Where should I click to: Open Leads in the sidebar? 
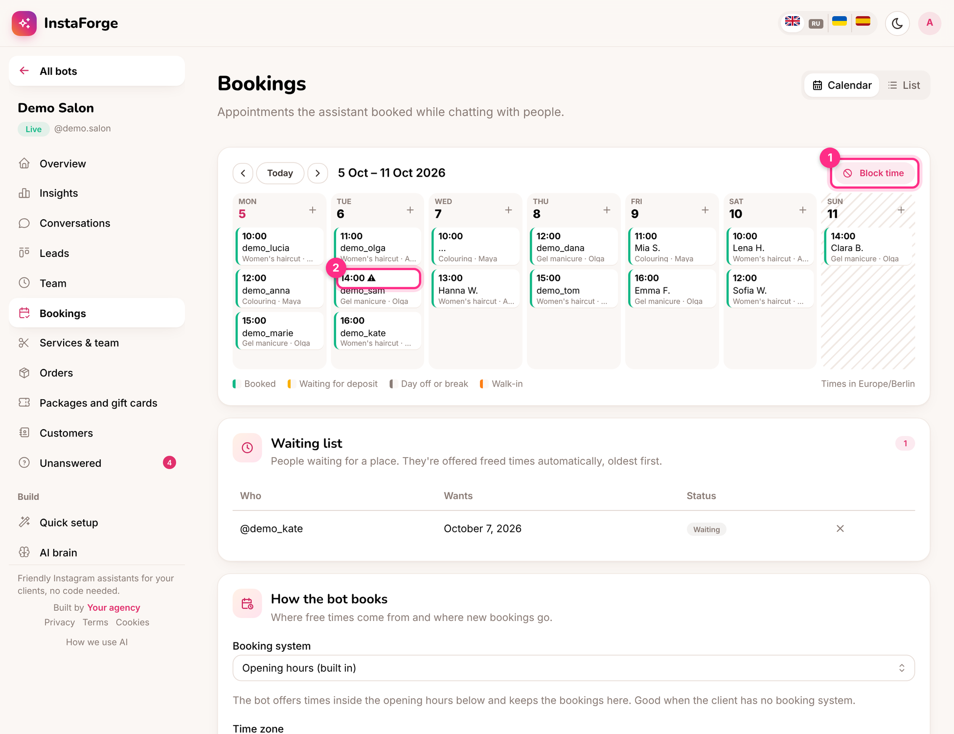pyautogui.click(x=97, y=253)
